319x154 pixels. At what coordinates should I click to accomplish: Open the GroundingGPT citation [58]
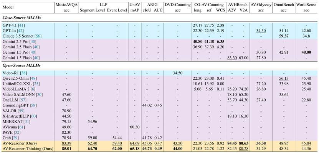click(x=33, y=105)
